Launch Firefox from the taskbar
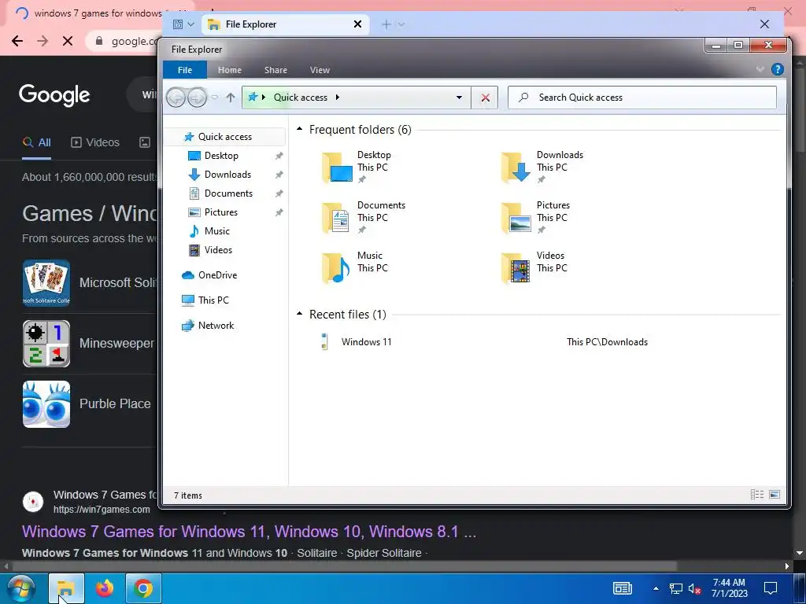 click(105, 588)
